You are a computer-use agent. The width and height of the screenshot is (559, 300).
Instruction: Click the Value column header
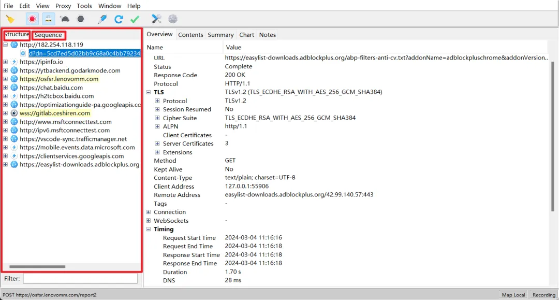pos(233,47)
